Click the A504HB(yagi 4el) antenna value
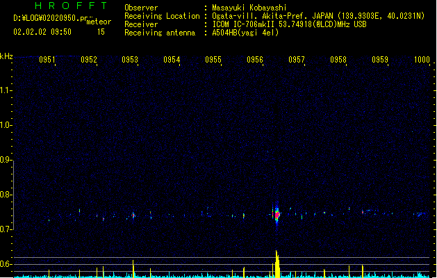437x278 pixels. (245, 33)
